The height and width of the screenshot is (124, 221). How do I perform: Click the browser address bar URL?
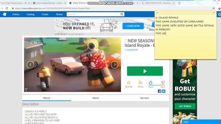point(52,8)
